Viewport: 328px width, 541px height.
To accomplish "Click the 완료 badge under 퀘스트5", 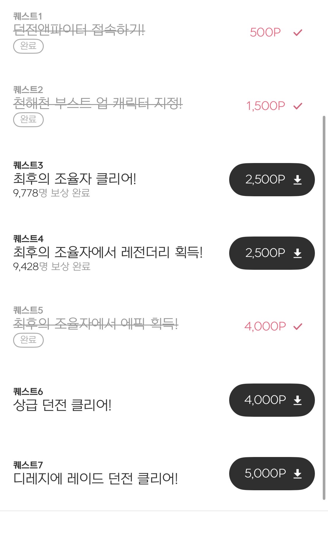I will (x=28, y=340).
